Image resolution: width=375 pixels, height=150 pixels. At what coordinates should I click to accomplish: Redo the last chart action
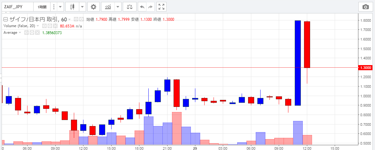(150, 7)
